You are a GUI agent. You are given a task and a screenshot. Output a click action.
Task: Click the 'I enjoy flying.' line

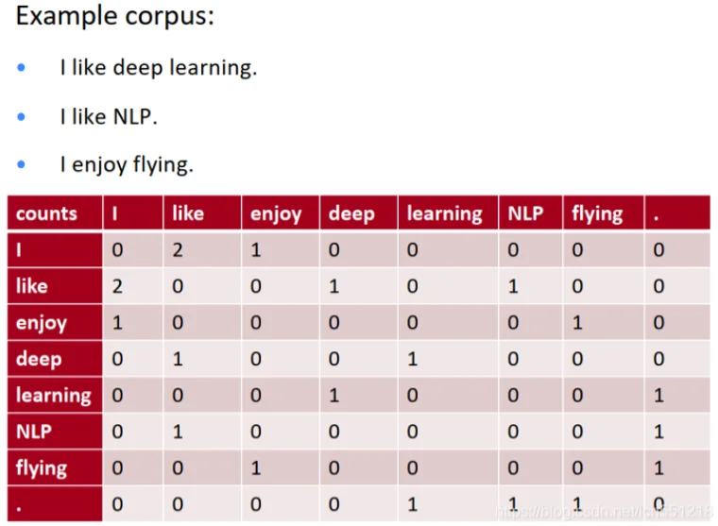tap(127, 165)
